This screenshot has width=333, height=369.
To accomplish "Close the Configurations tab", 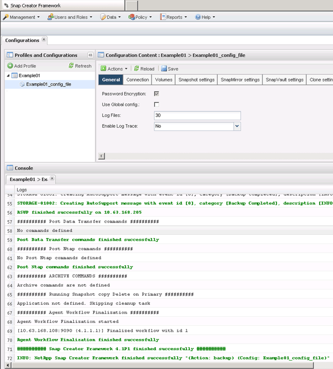I will point(44,40).
